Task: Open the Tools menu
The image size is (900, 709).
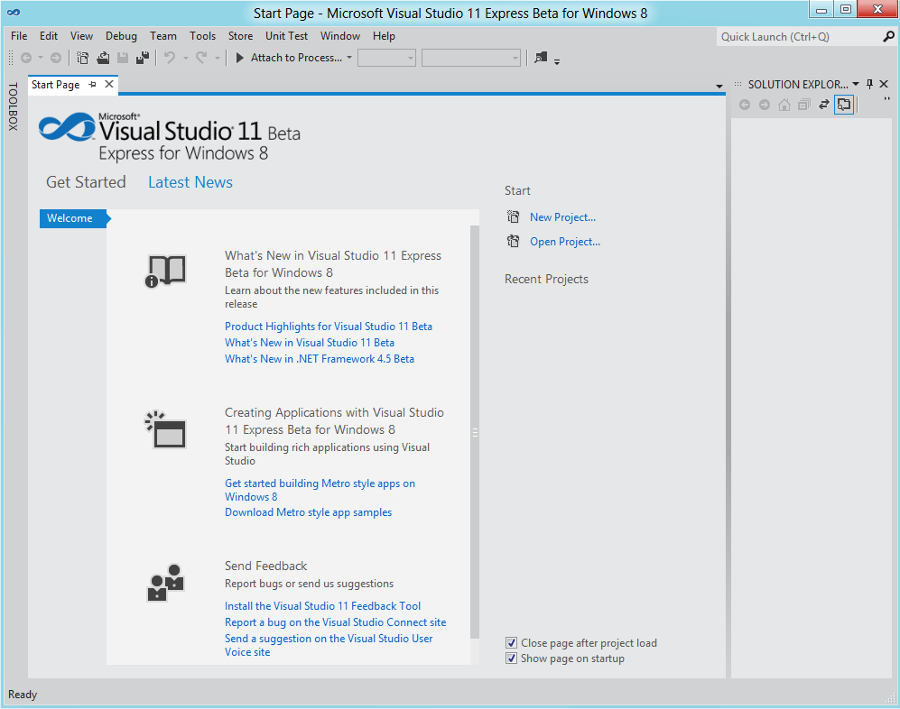Action: 202,35
